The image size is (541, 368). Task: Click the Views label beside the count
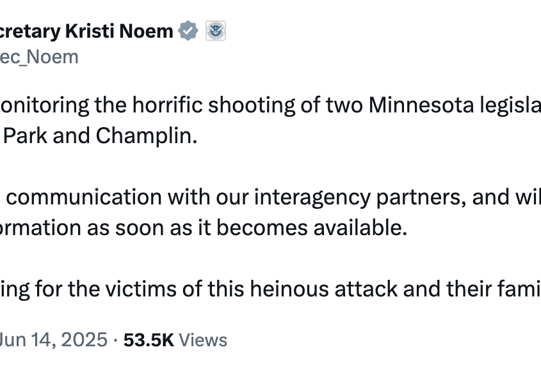pyautogui.click(x=203, y=340)
